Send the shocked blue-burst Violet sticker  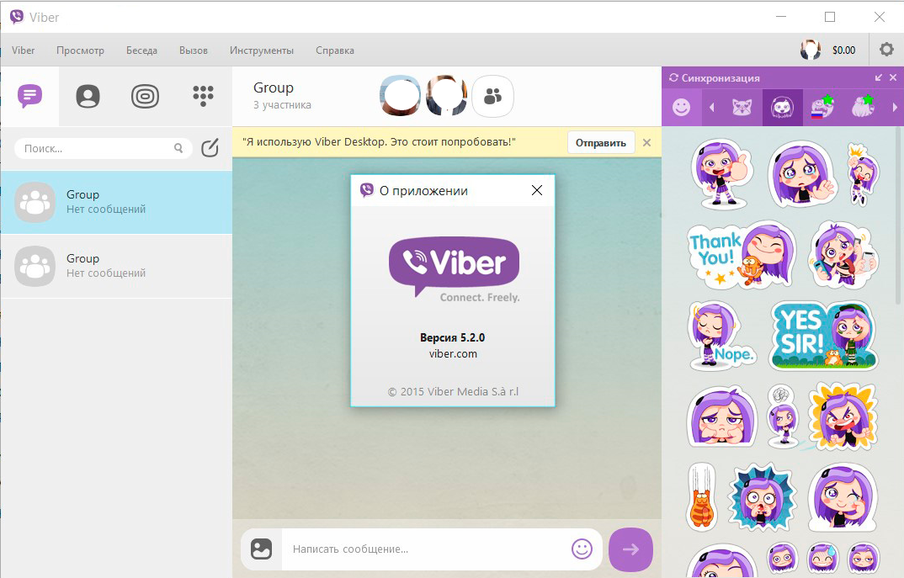coord(763,496)
